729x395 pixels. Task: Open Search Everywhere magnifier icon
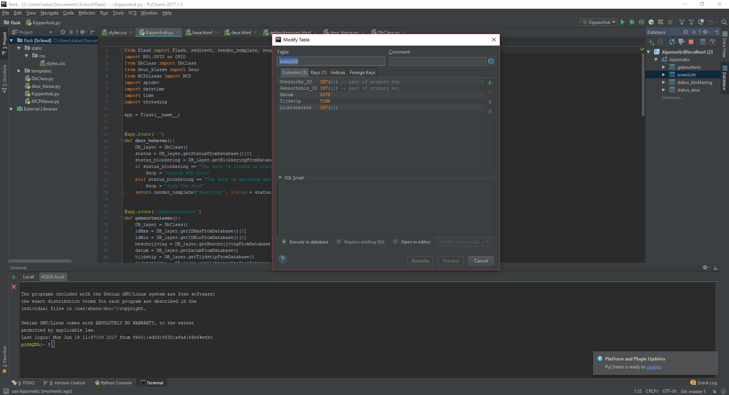point(724,22)
